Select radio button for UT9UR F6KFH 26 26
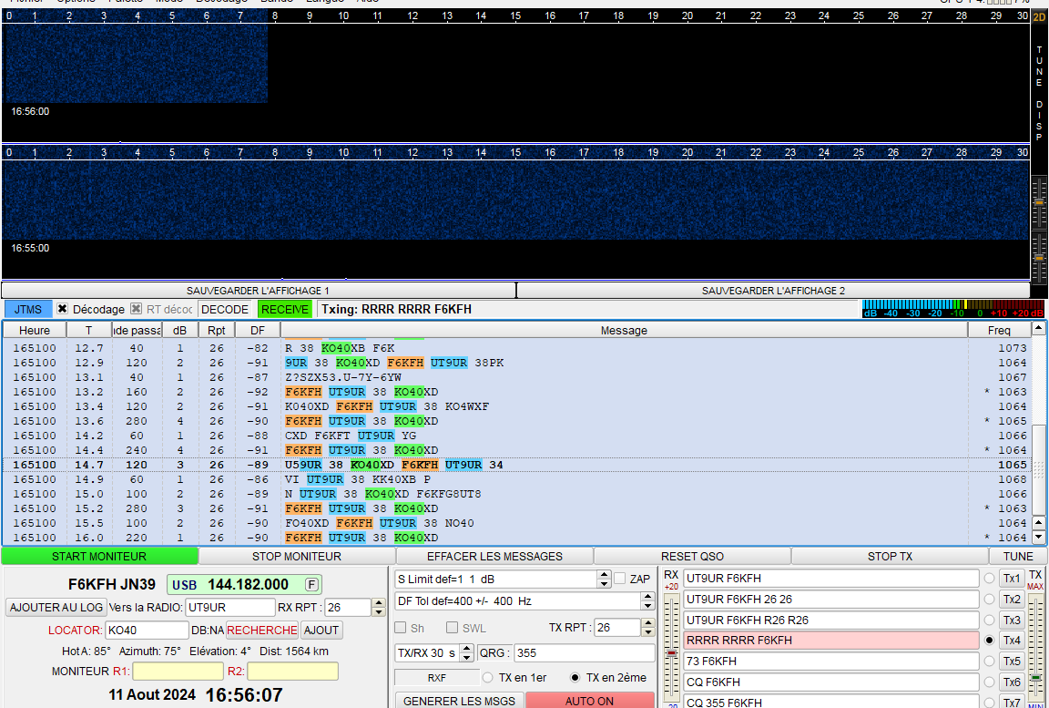Image resolution: width=1049 pixels, height=708 pixels. click(989, 599)
